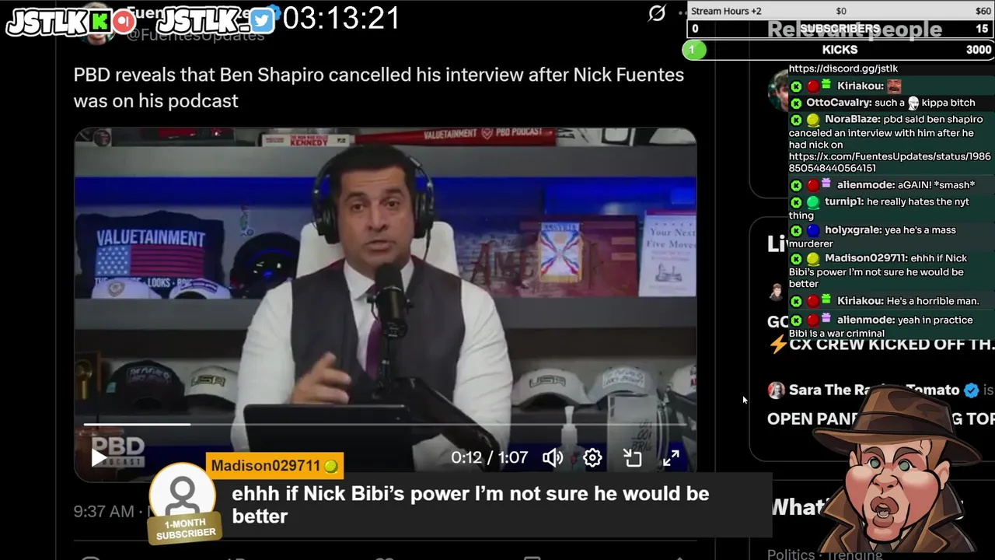Expand video to fullscreen
The height and width of the screenshot is (560, 995).
[x=671, y=457]
